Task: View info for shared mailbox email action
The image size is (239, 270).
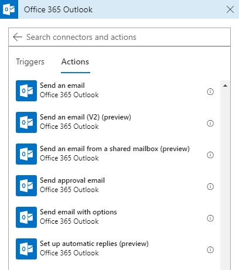Action: coord(210,155)
